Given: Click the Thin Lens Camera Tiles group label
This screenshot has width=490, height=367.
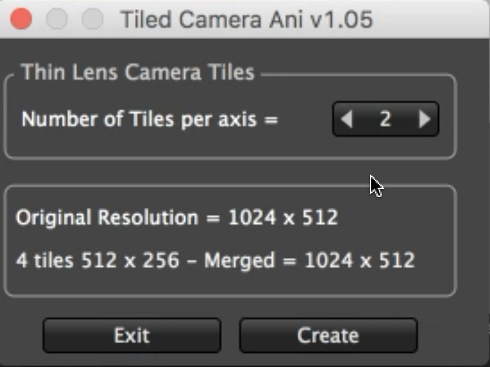Looking at the screenshot, I should pos(138,72).
